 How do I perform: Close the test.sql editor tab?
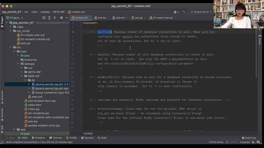108,18
